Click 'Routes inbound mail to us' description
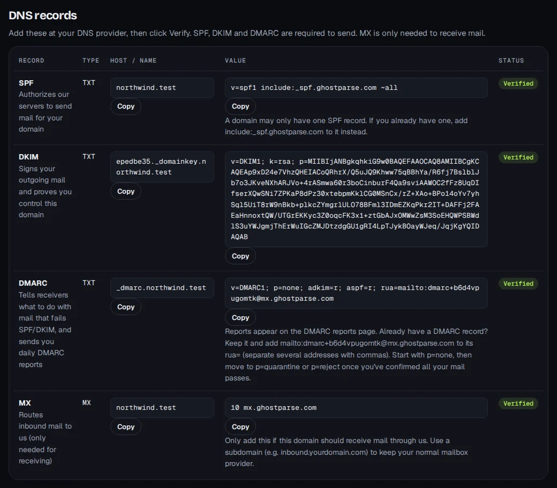This screenshot has height=488, width=557. point(45,438)
